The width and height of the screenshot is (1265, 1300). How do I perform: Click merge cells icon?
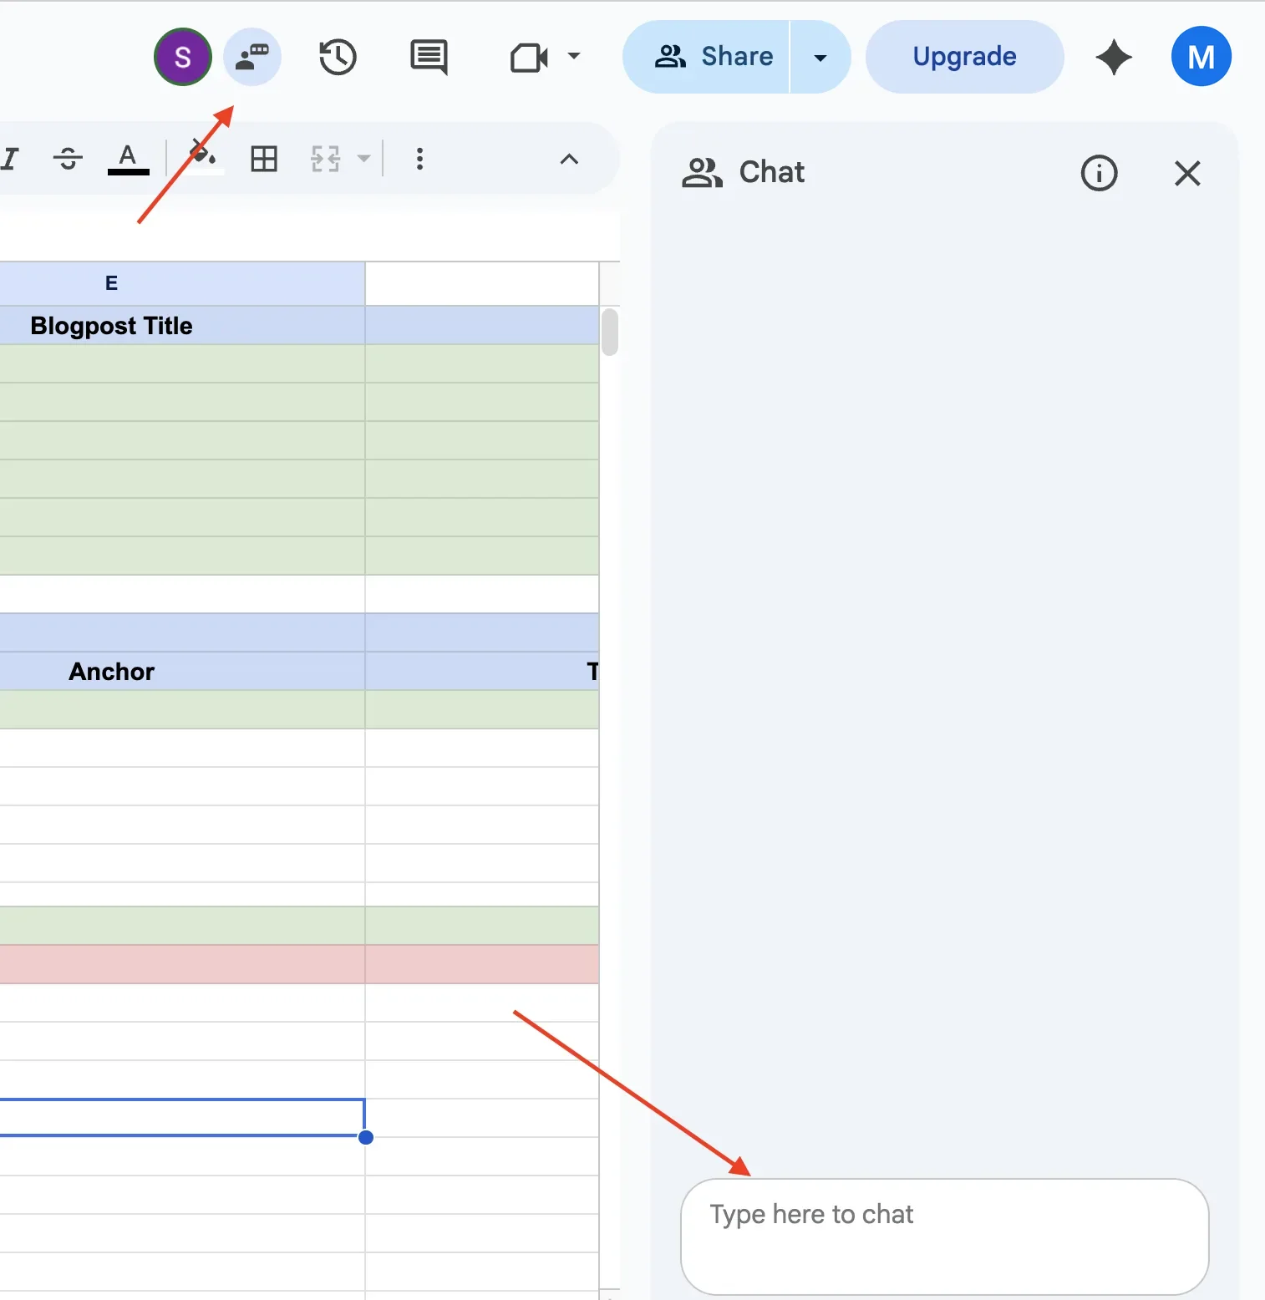[326, 159]
